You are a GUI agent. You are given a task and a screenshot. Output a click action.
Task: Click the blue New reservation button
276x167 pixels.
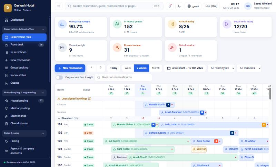[x=70, y=68]
